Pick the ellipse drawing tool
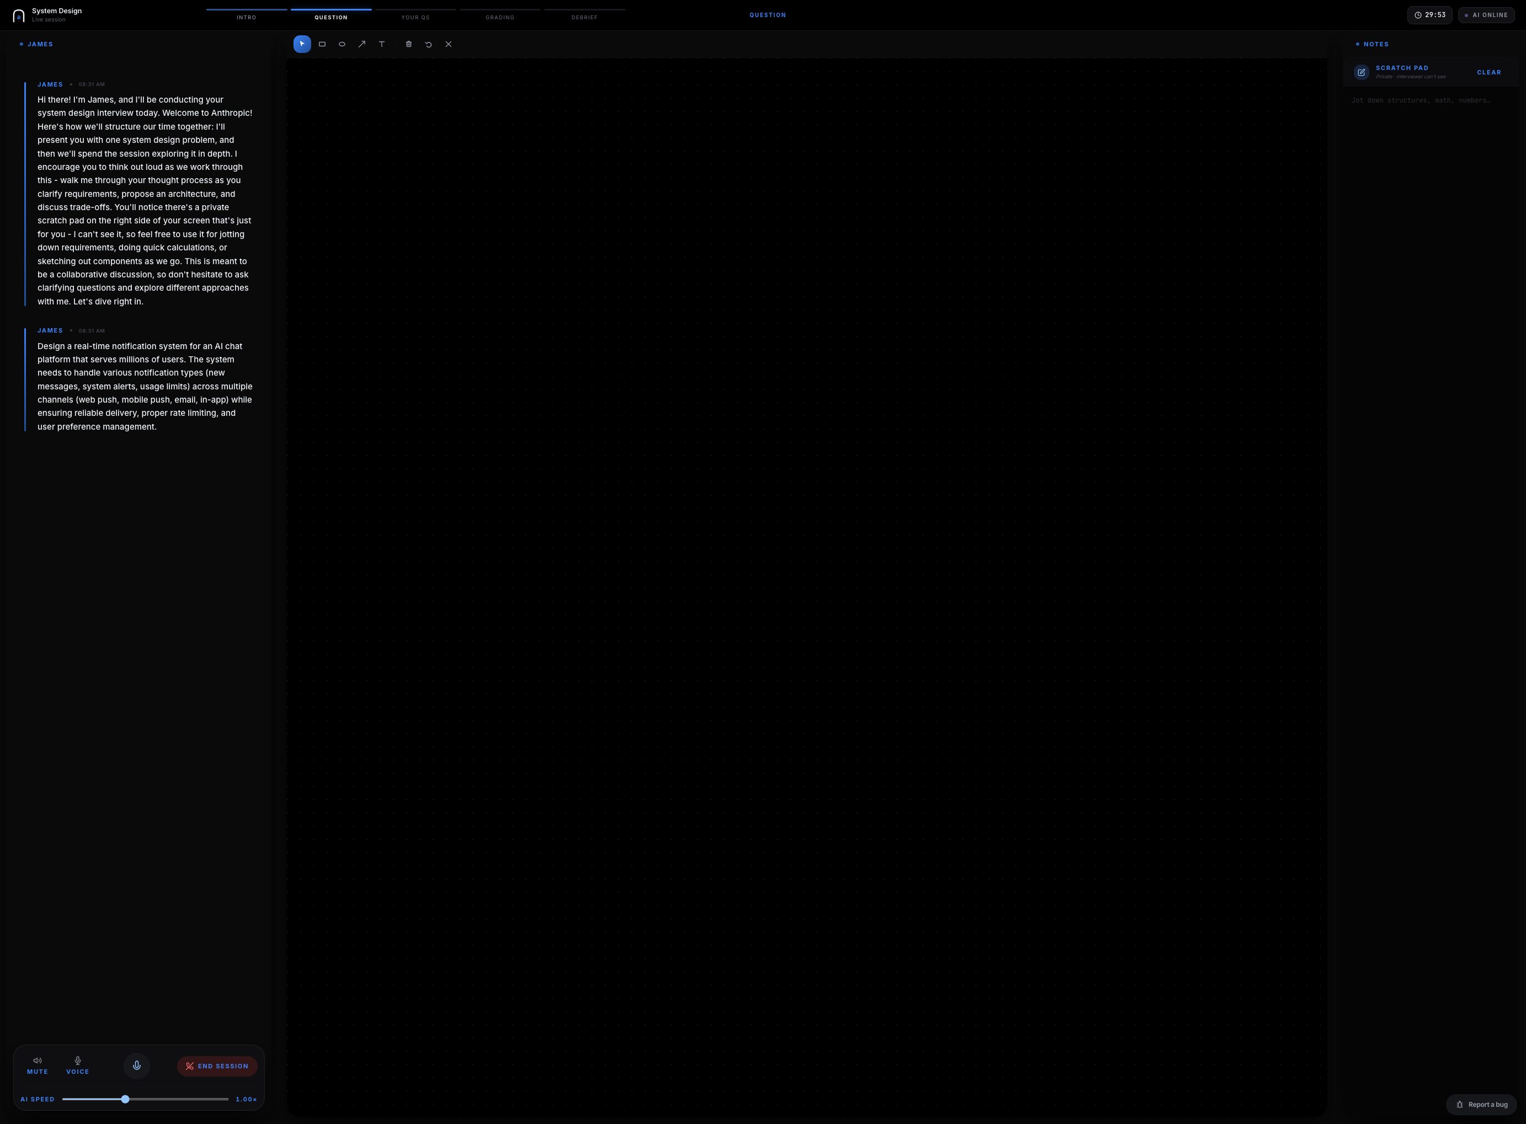The image size is (1526, 1124). 342,44
